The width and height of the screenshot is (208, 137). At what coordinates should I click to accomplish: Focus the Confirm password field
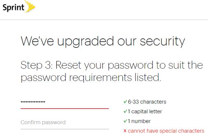tap(64, 122)
